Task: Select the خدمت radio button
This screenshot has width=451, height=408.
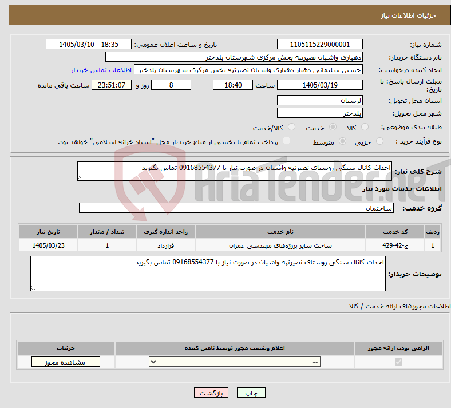Action: click(x=333, y=127)
